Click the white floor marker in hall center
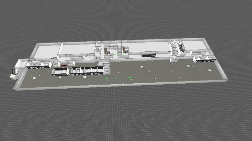The height and width of the screenshot is (141, 252). pos(142,66)
